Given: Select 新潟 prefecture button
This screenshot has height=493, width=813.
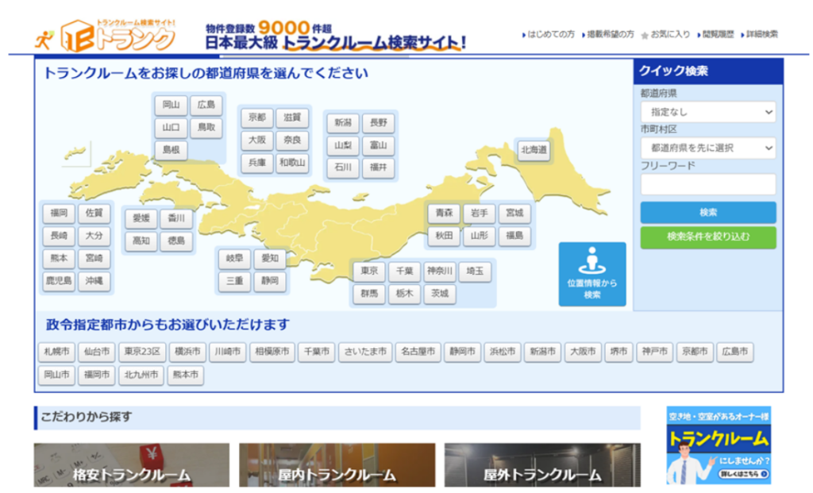Looking at the screenshot, I should (x=343, y=123).
